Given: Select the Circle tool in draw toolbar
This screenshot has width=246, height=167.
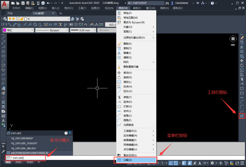Looking at the screenshot, I should coord(3,65).
